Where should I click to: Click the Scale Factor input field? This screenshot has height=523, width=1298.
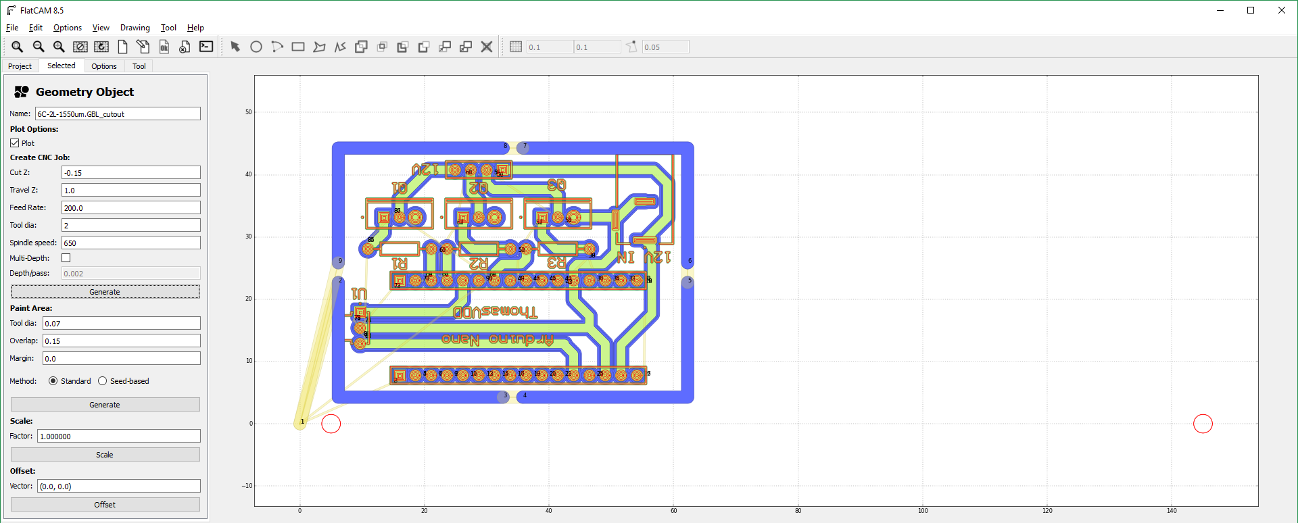(119, 437)
